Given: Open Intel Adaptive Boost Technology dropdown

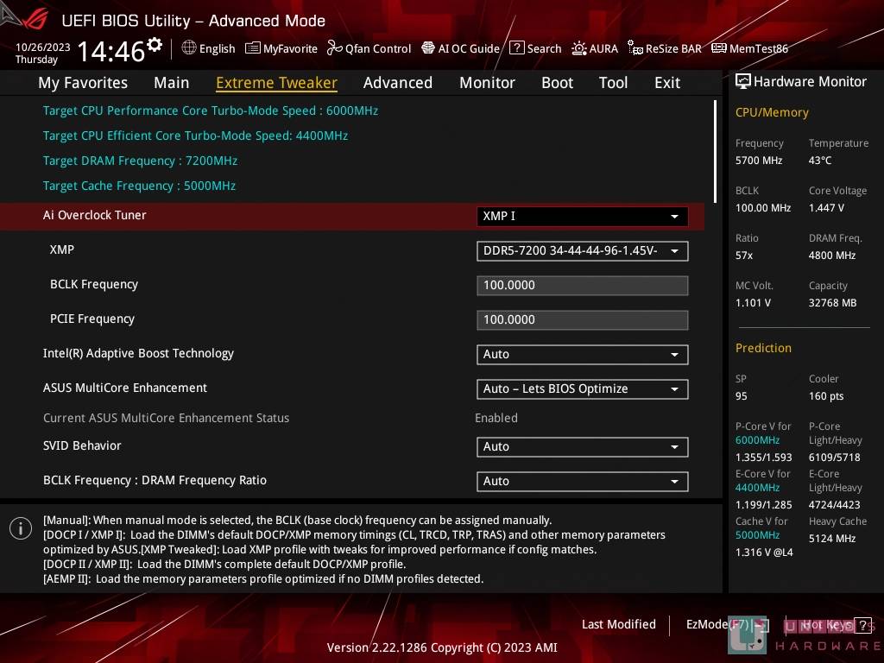Looking at the screenshot, I should click(582, 354).
